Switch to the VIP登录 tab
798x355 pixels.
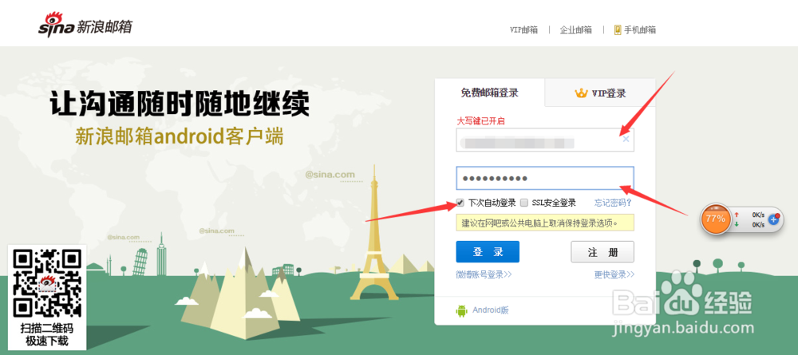click(x=600, y=93)
